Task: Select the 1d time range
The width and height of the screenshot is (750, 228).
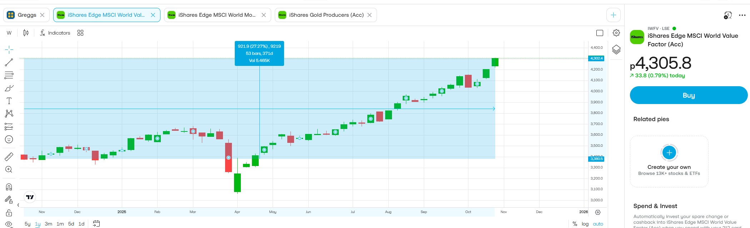Action: [x=81, y=224]
